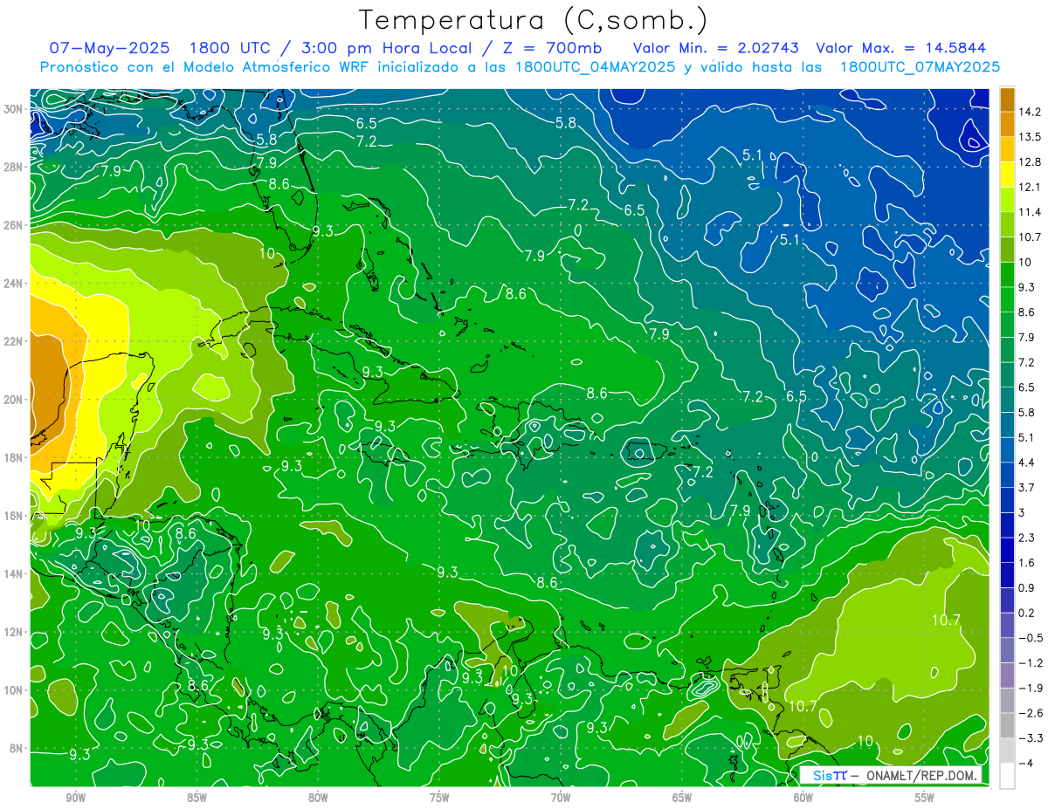Click the dark orange colorbar swatch above 14.2
This screenshot has height=809, width=1048.
(x=1007, y=99)
